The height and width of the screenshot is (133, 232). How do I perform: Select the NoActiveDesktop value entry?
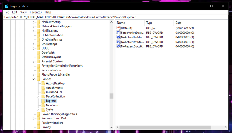click(132, 37)
